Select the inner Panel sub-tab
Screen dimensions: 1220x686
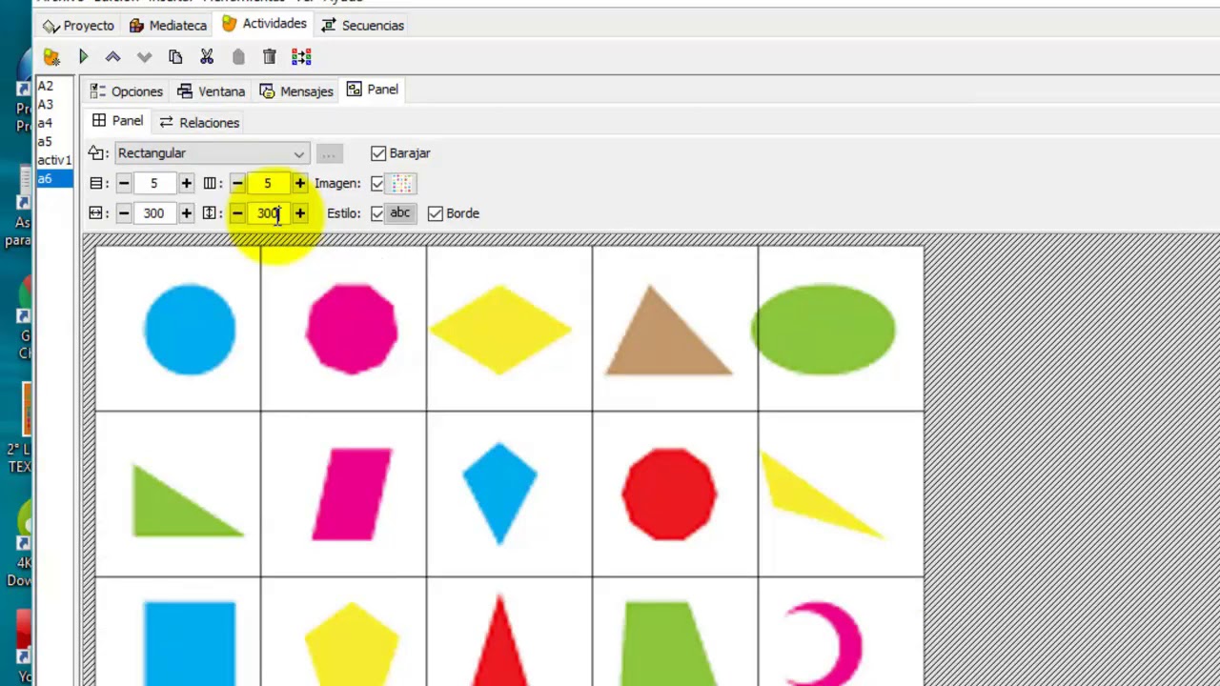(118, 121)
